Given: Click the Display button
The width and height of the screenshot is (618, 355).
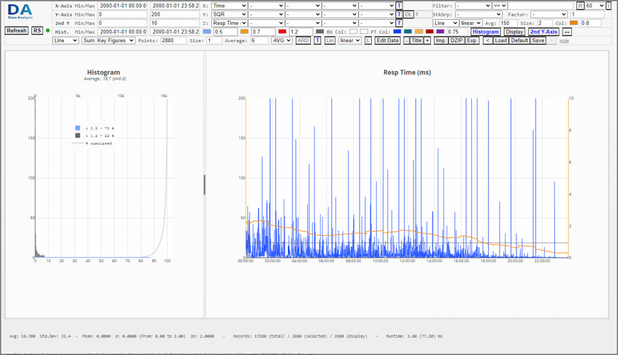Looking at the screenshot, I should [514, 31].
